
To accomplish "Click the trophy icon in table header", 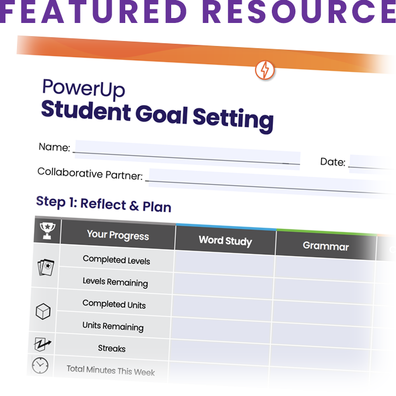I will [x=48, y=231].
